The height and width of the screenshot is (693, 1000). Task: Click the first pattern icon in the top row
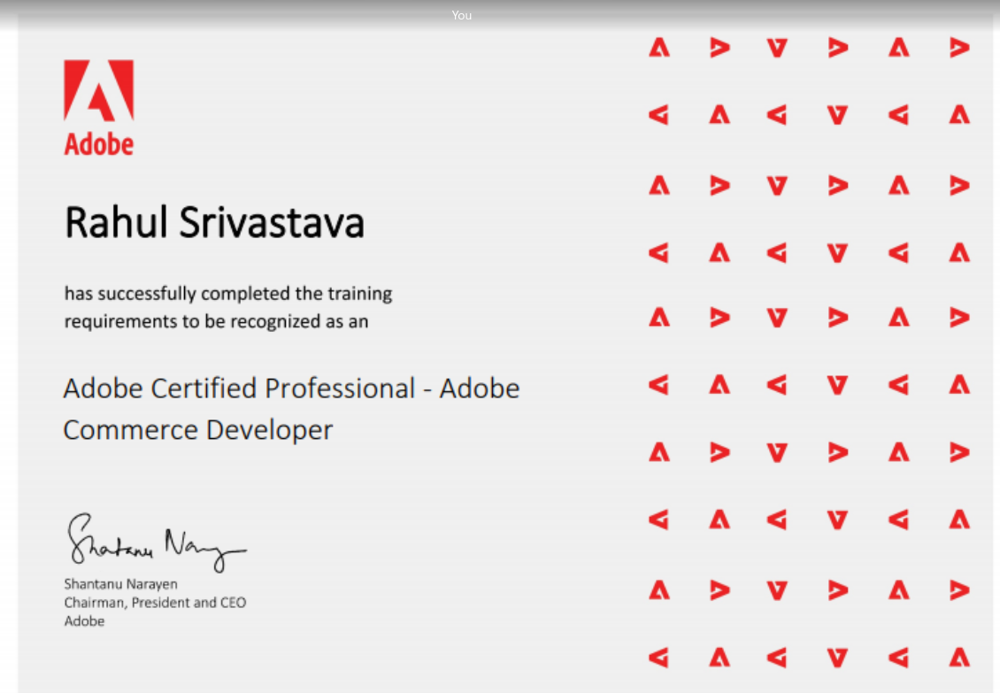click(658, 47)
